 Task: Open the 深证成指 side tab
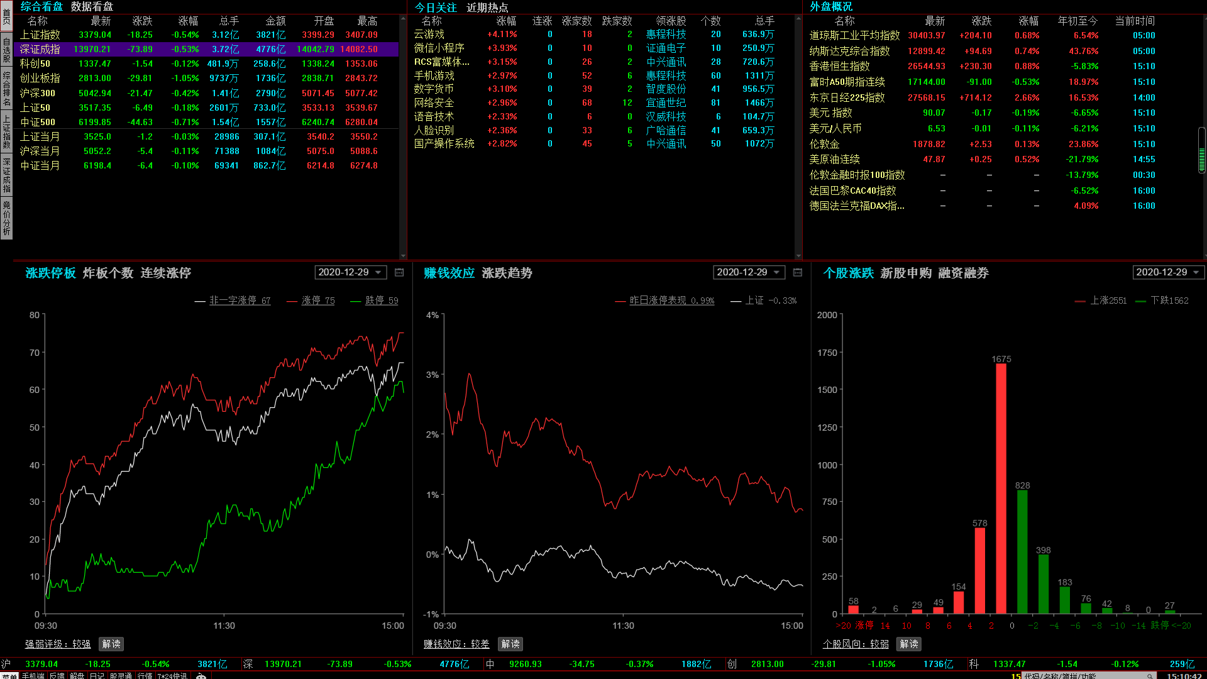click(6, 174)
